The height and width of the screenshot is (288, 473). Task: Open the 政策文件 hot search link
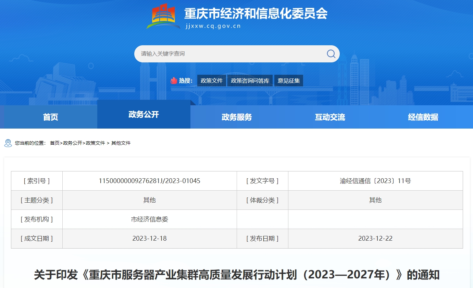[212, 81]
